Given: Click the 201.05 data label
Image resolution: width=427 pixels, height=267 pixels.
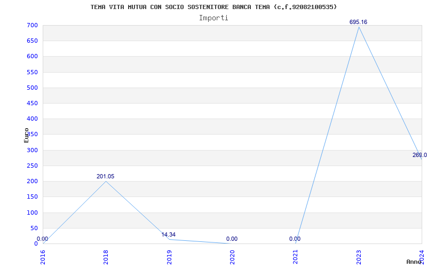Looking at the screenshot, I should (105, 177).
